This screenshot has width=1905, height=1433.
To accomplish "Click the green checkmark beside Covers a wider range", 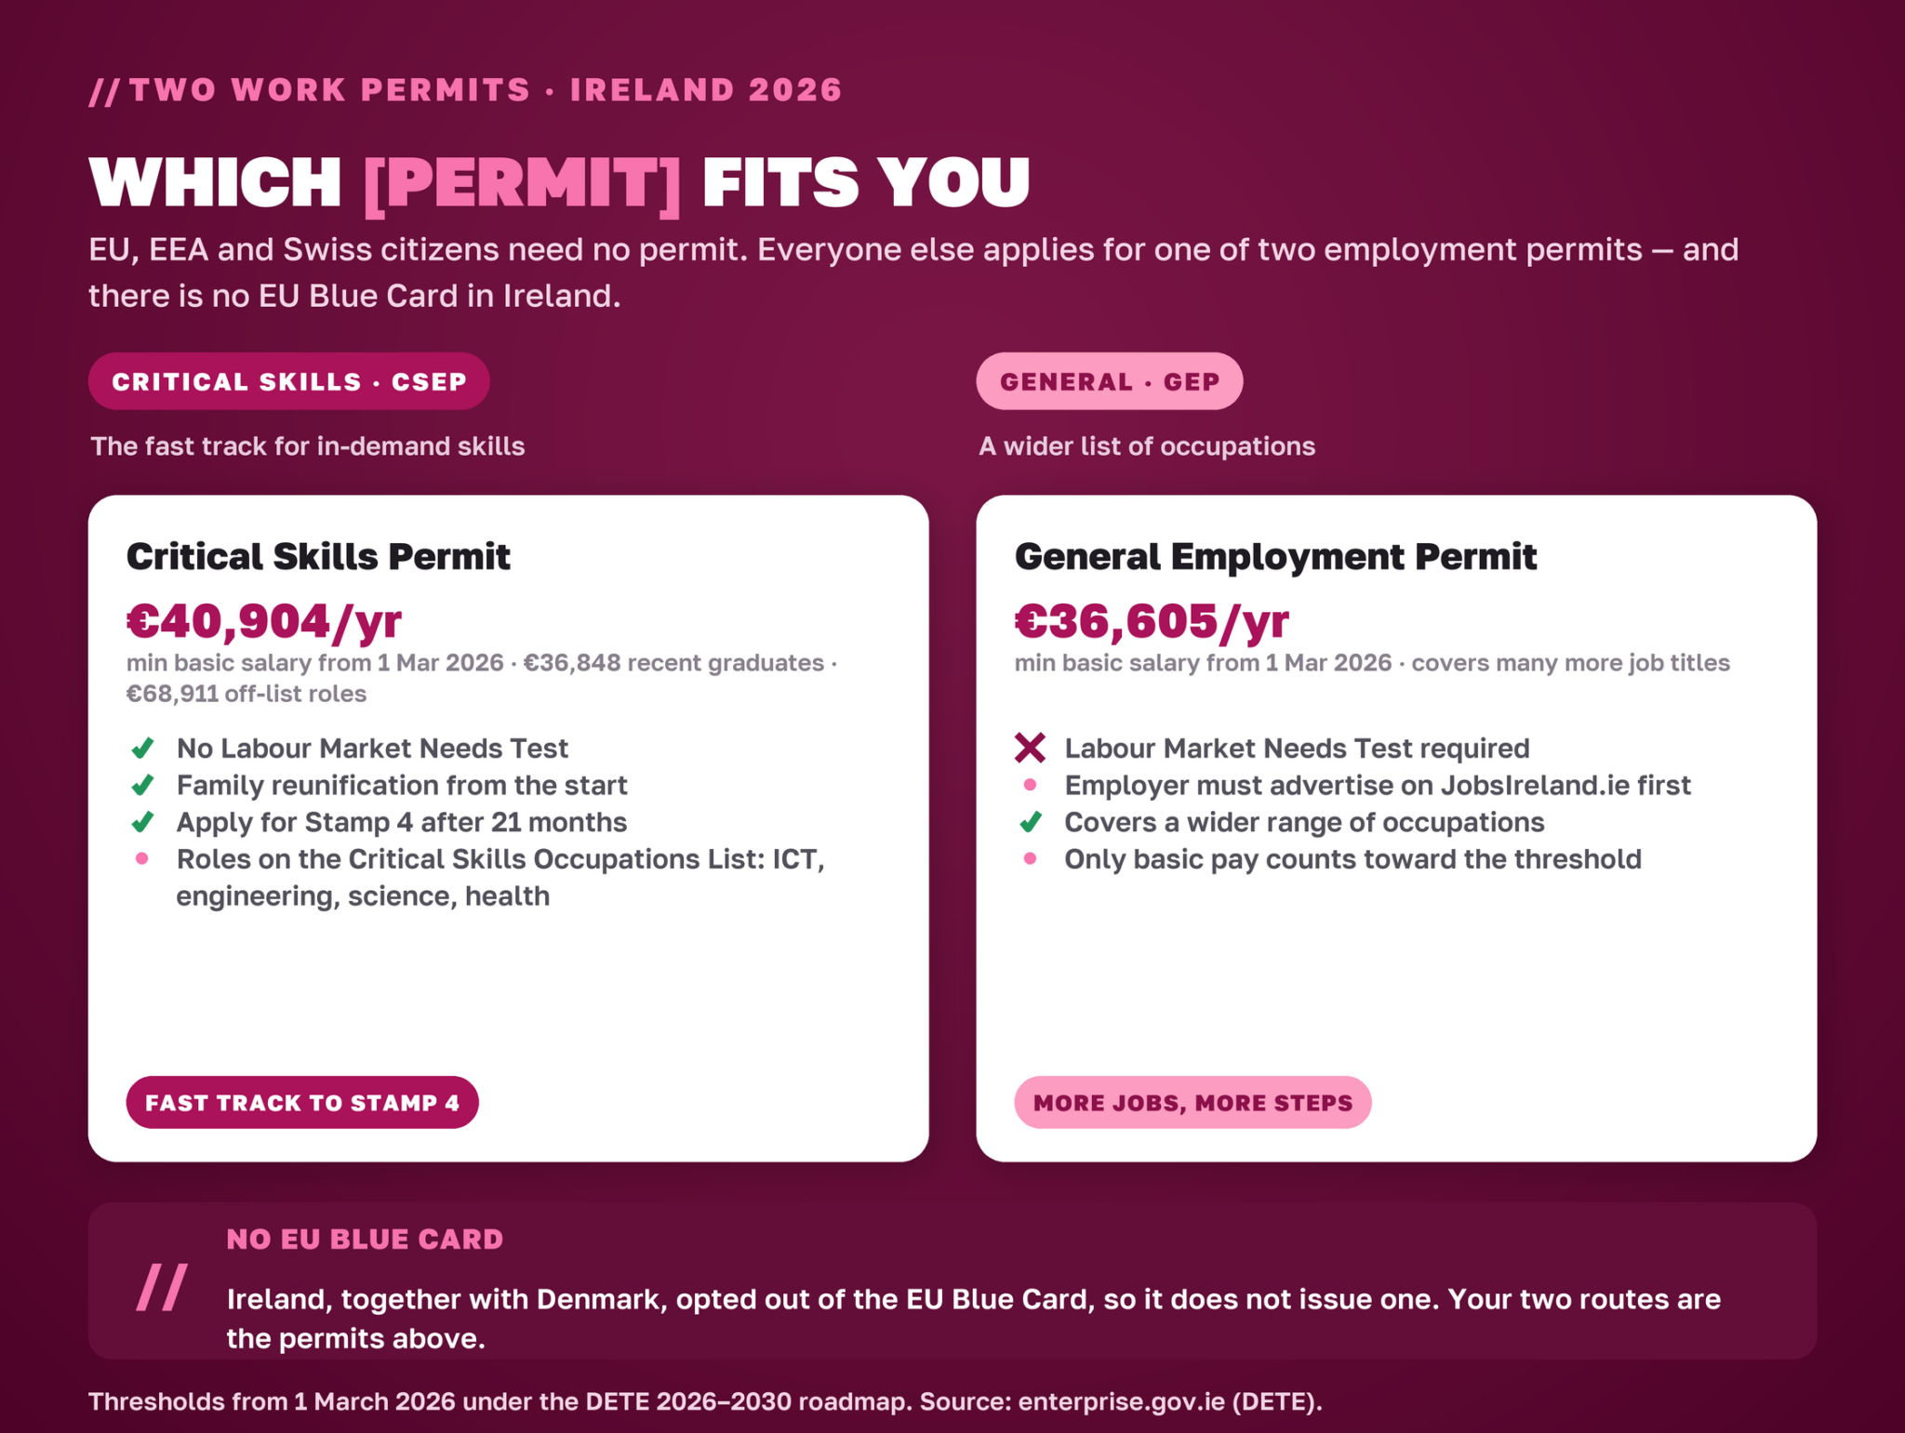I will coord(1030,822).
